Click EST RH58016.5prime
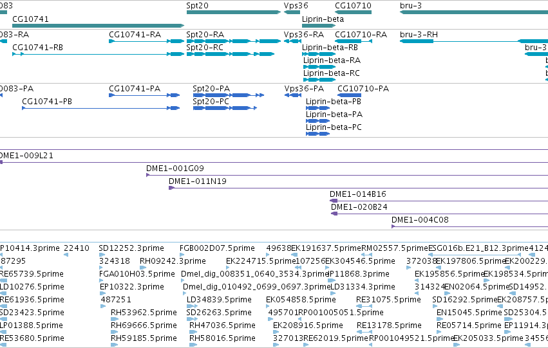The height and width of the screenshot is (348, 548). [x=193, y=345]
